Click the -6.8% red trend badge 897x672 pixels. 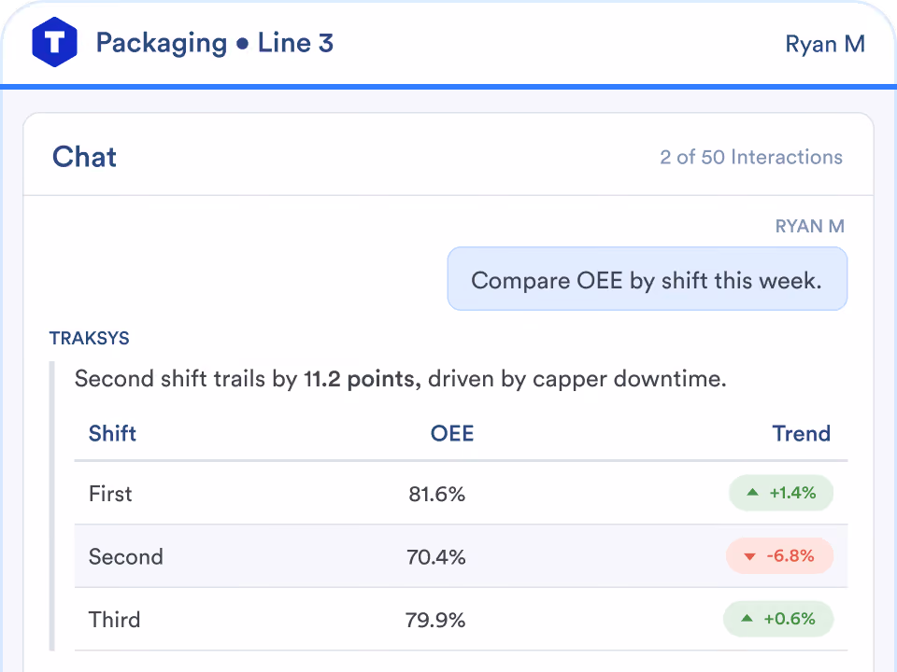click(x=779, y=555)
